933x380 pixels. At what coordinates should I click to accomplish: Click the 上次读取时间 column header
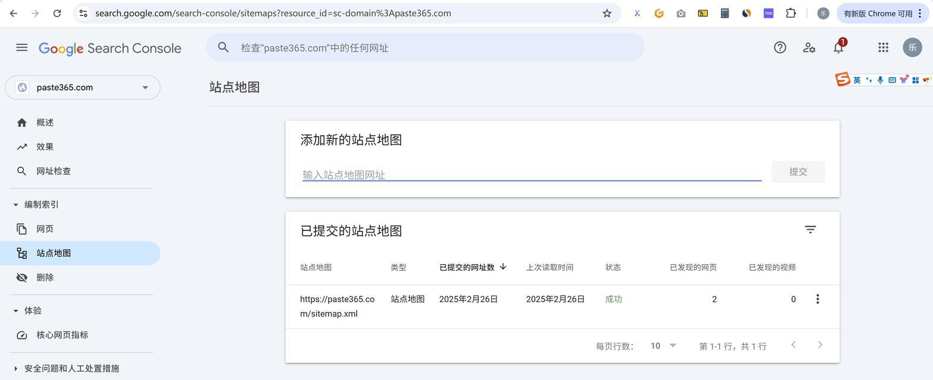(x=550, y=267)
